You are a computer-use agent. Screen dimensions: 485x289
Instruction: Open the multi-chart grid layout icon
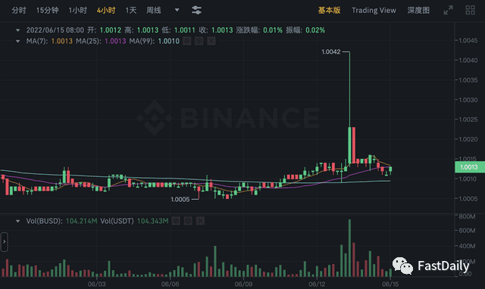coord(470,10)
